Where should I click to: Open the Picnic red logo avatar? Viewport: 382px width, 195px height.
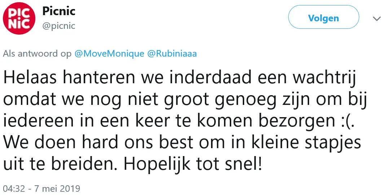click(19, 18)
